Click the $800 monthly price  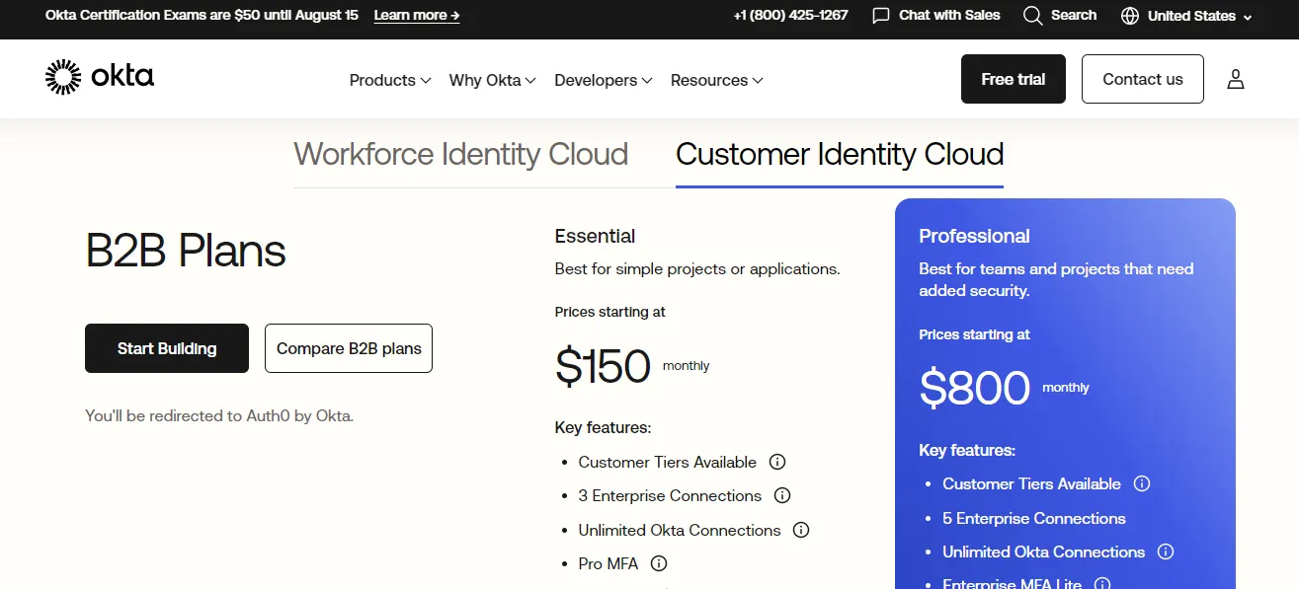[x=1004, y=388]
